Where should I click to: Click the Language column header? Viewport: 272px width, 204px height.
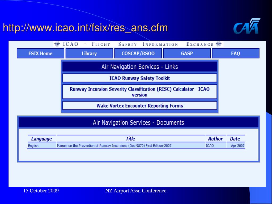click(41, 139)
